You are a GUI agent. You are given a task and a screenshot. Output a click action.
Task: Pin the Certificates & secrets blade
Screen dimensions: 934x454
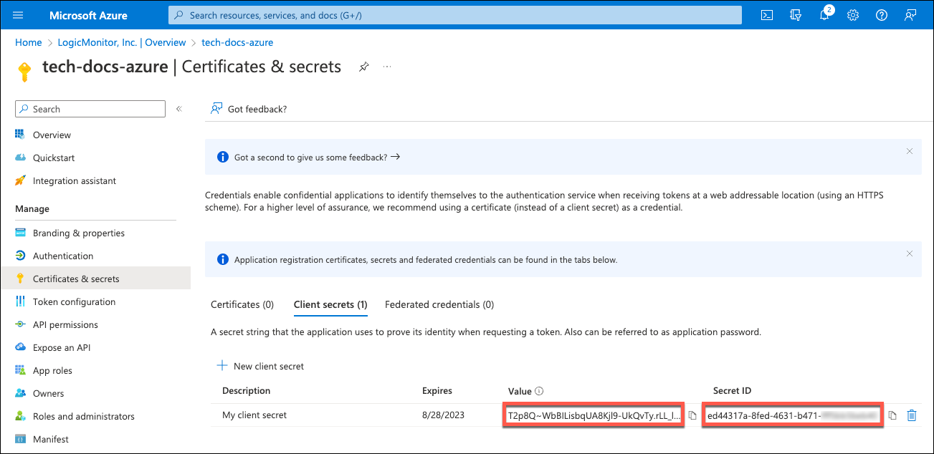[x=364, y=67]
